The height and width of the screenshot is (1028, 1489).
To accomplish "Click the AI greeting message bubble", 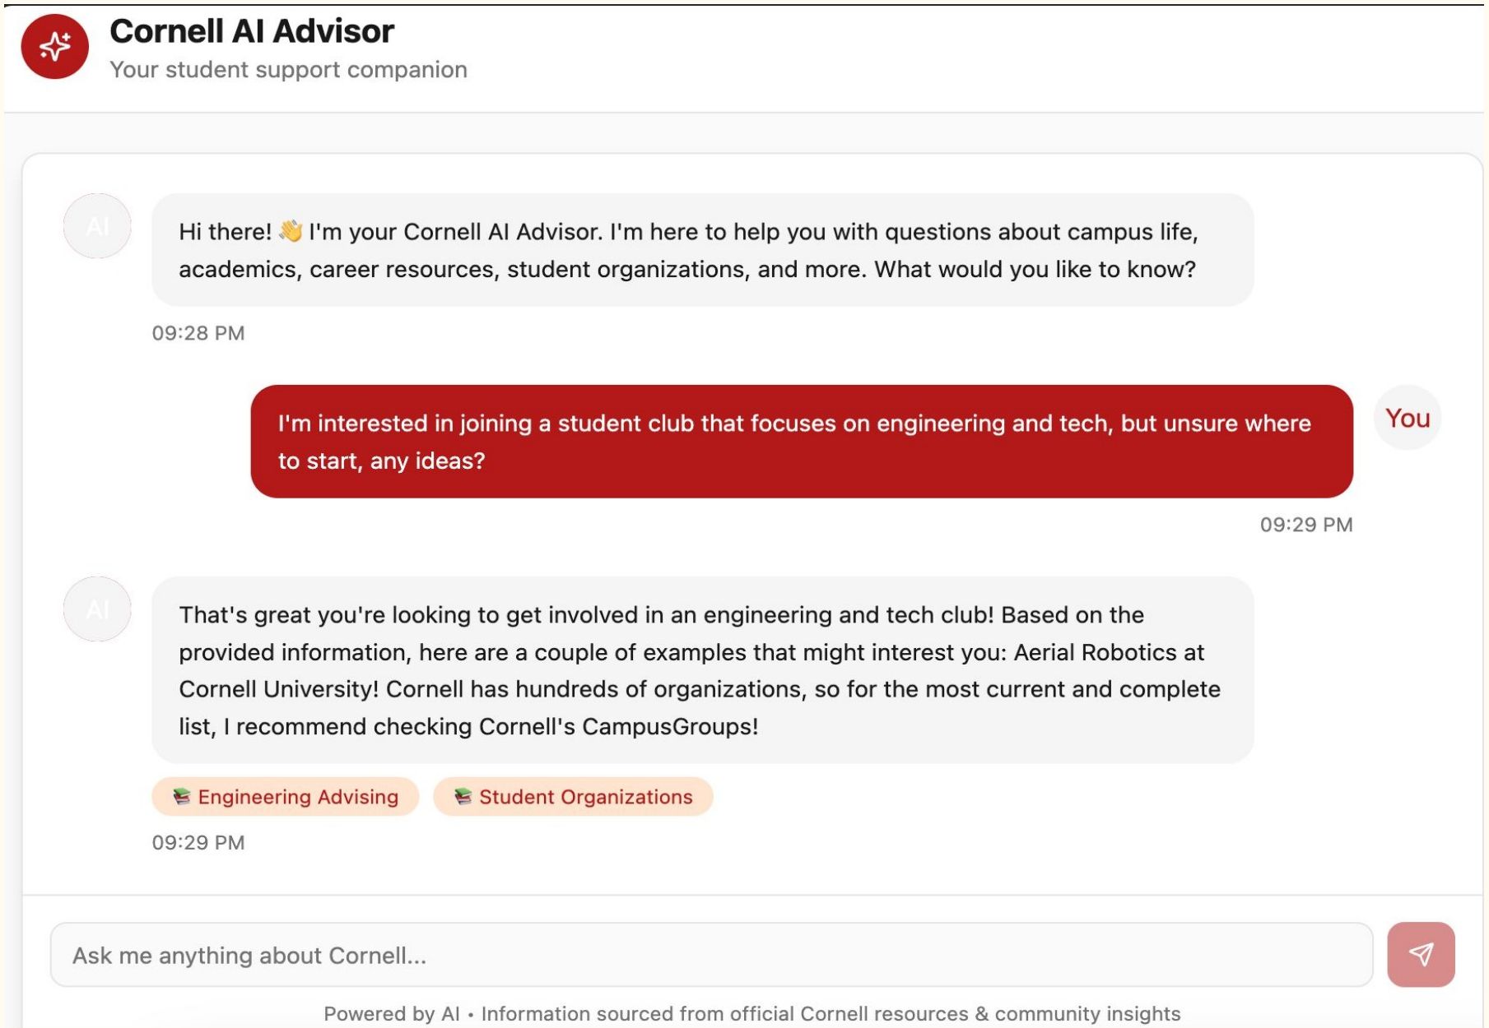I will (703, 250).
